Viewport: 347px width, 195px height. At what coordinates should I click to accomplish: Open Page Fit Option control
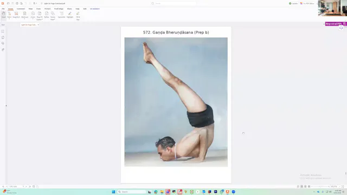click(40, 16)
